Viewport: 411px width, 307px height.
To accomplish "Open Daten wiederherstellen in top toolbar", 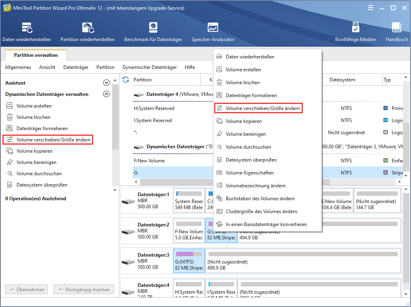I will click(27, 32).
